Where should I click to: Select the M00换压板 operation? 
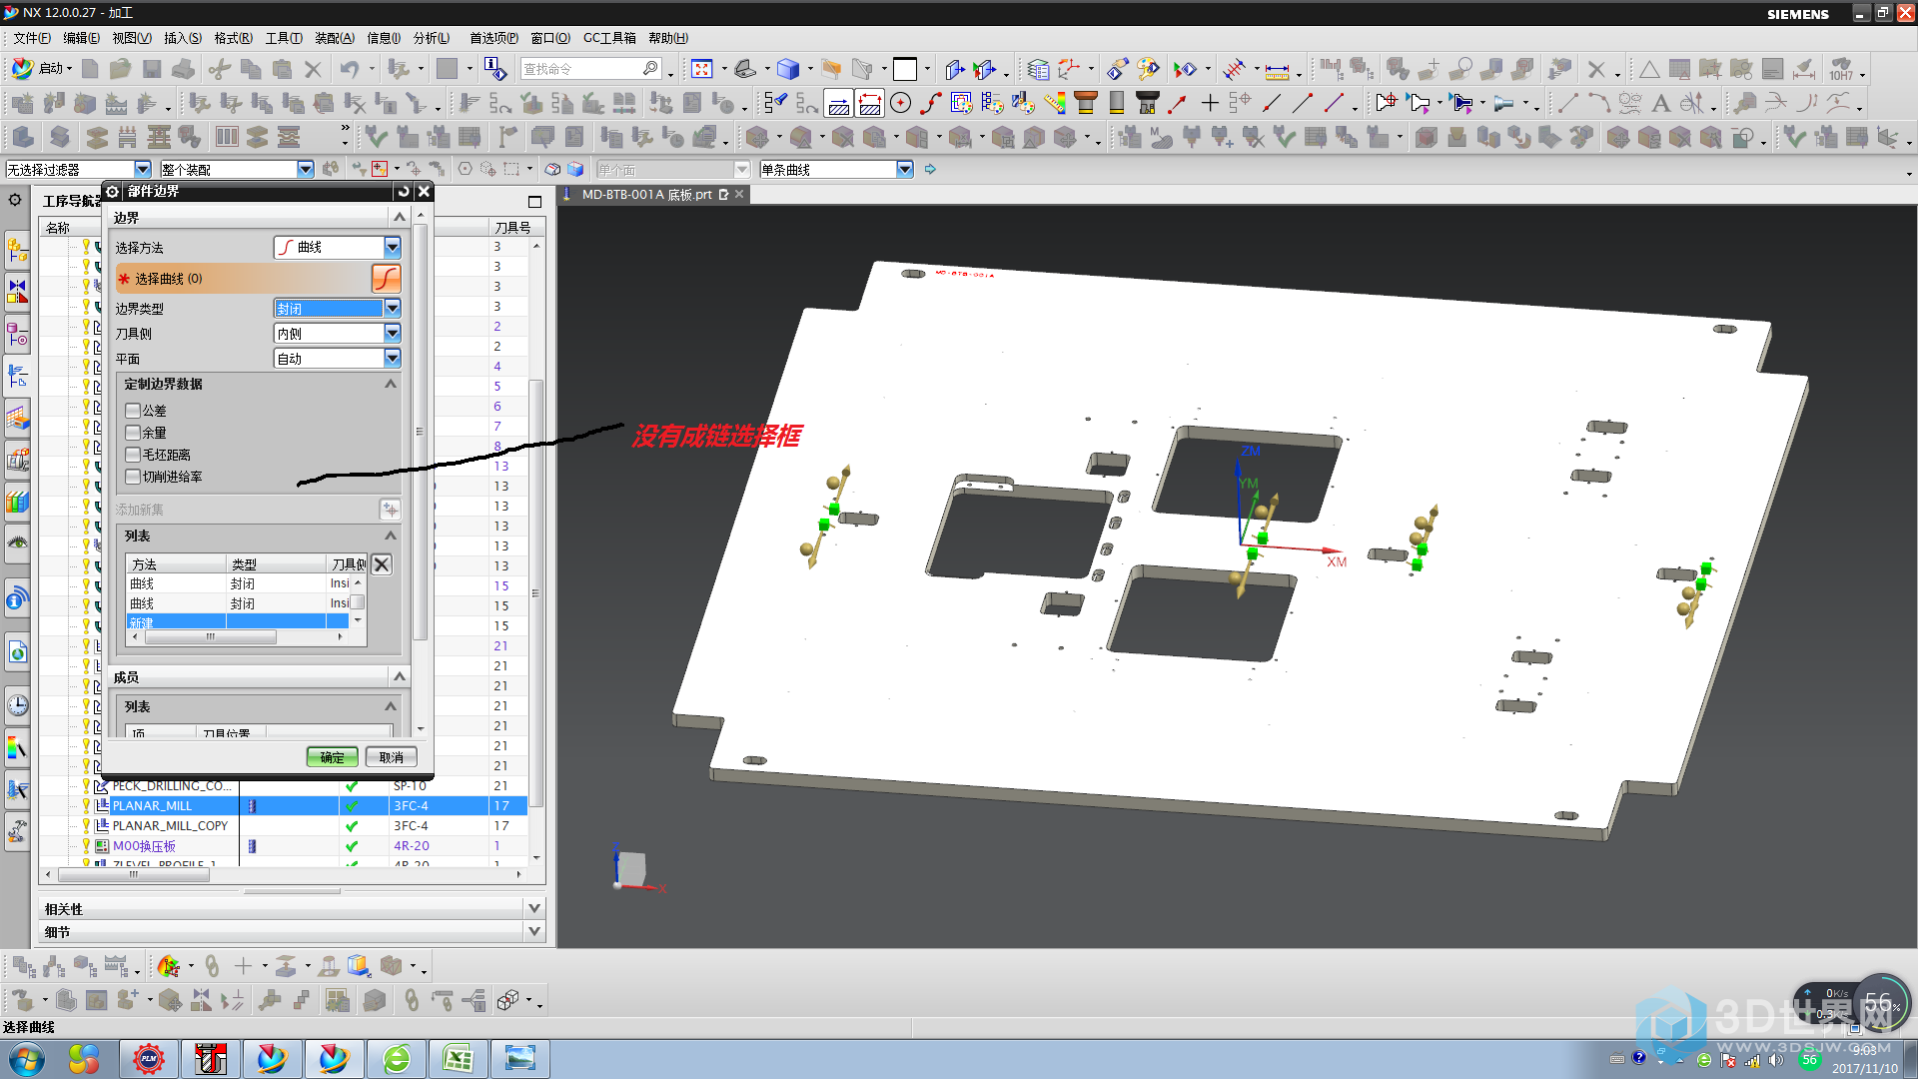tap(144, 845)
